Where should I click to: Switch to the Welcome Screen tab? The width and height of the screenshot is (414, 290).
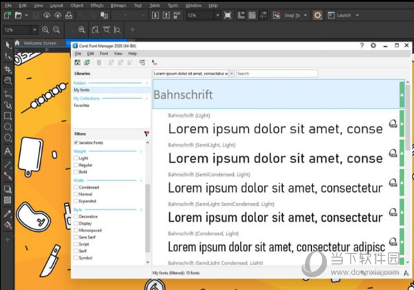point(39,43)
